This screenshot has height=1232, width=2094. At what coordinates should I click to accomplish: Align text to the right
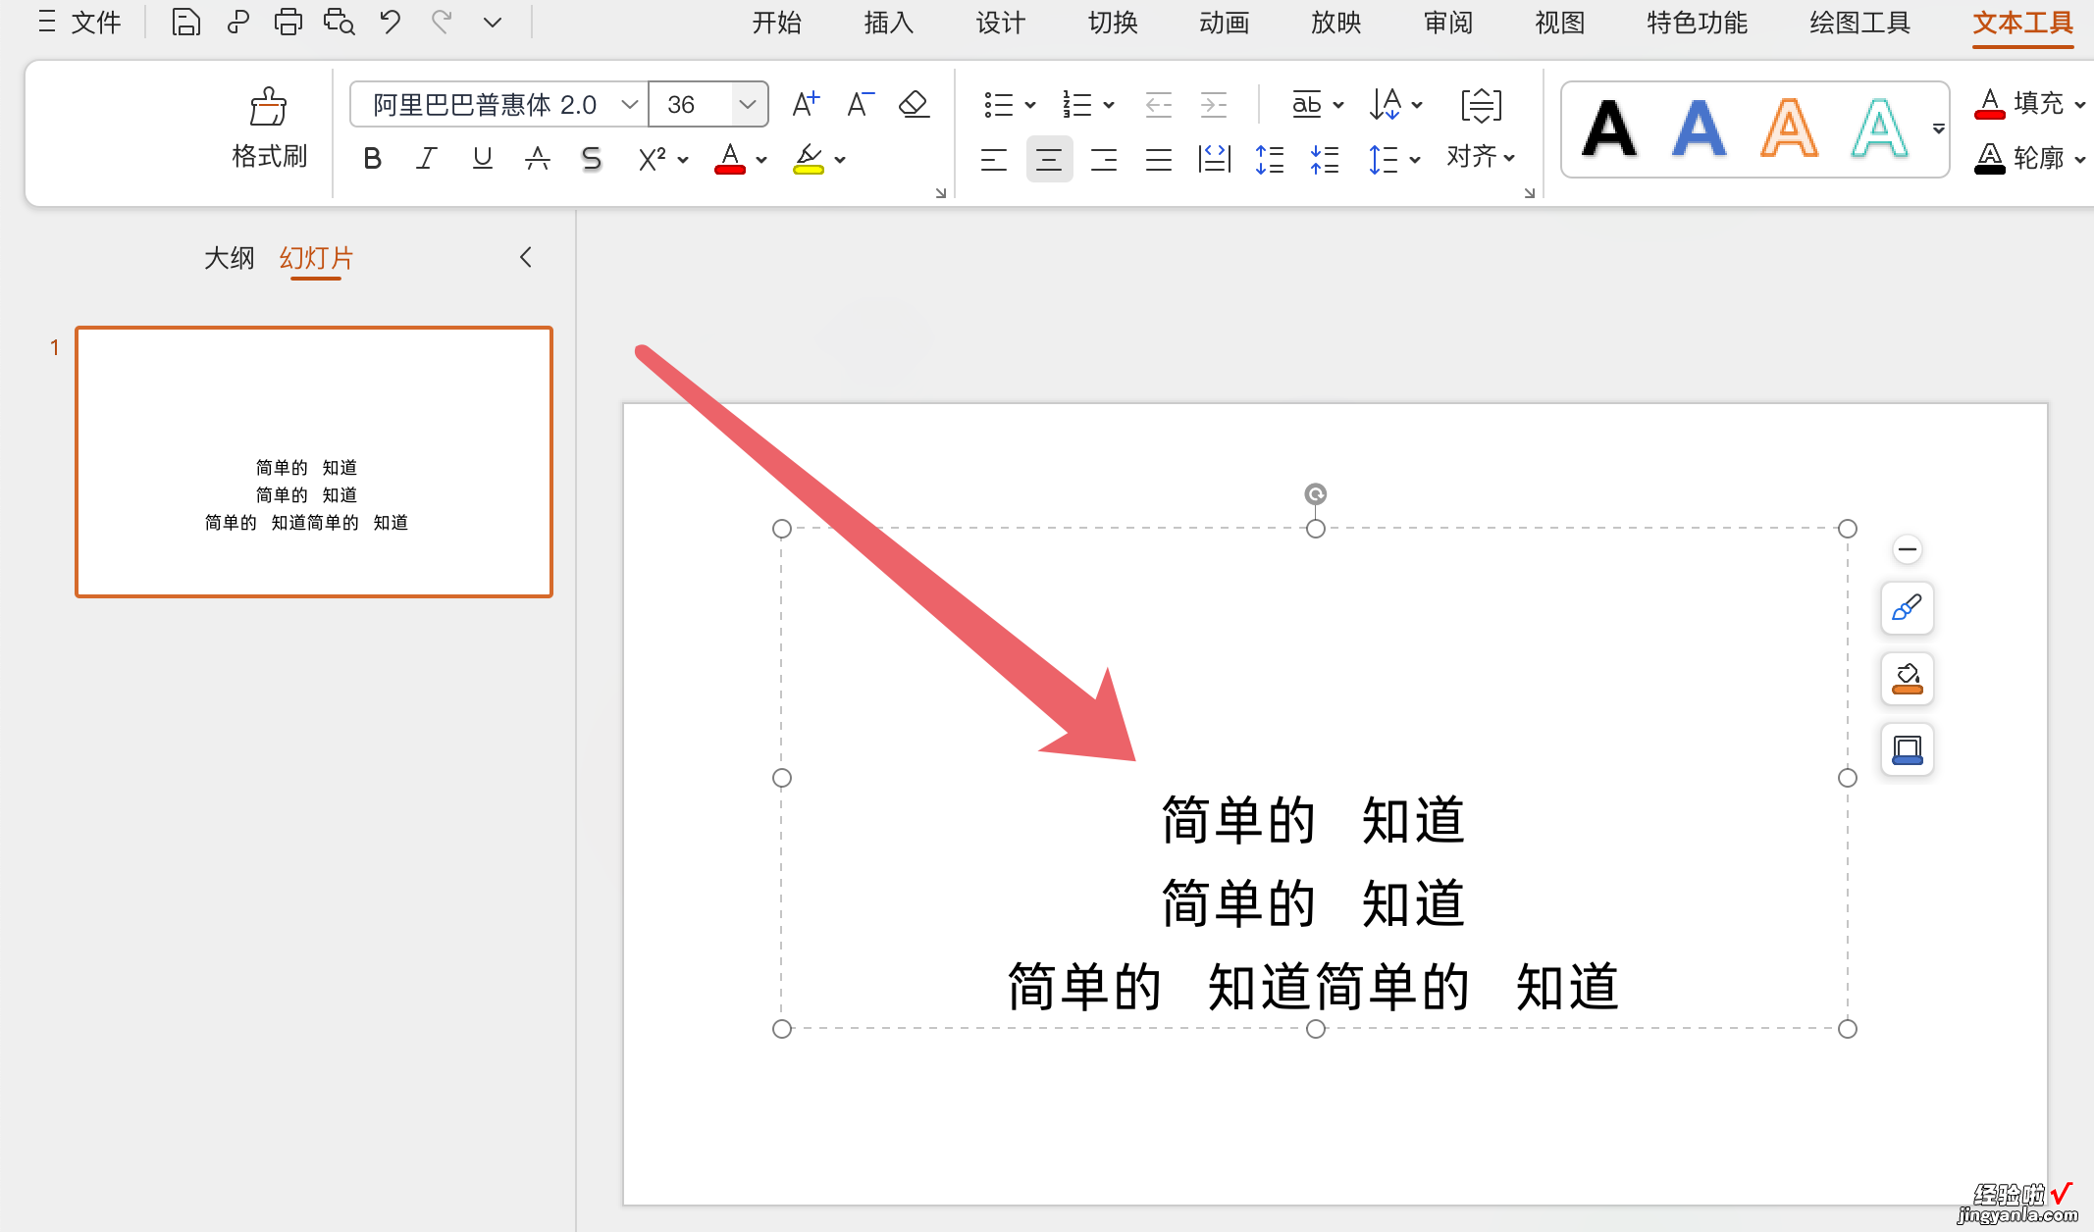(1104, 159)
